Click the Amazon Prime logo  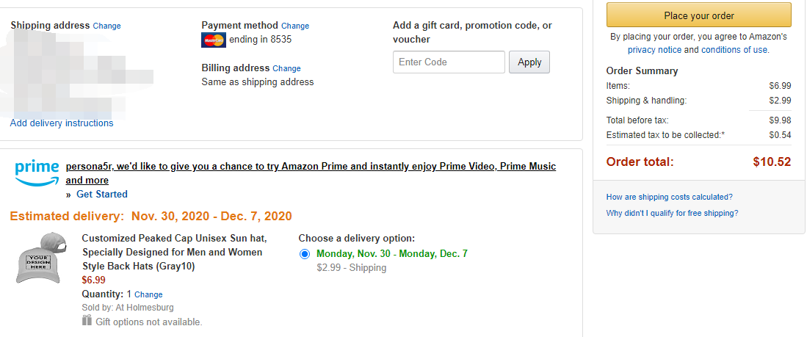[x=36, y=173]
